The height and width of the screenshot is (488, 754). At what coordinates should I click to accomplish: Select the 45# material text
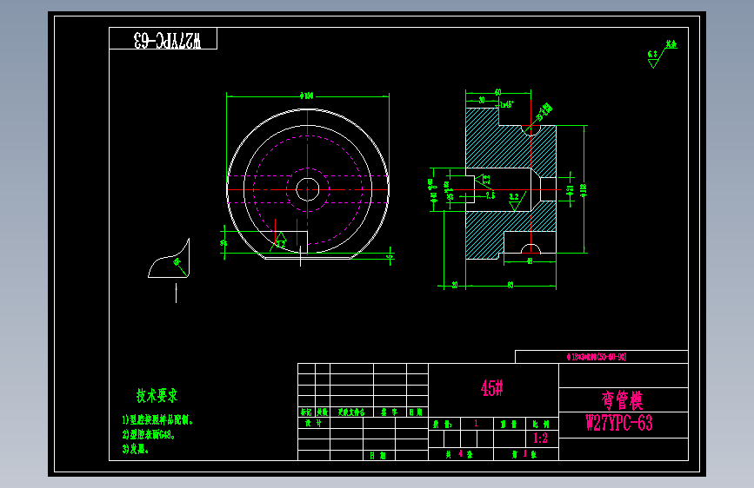492,387
